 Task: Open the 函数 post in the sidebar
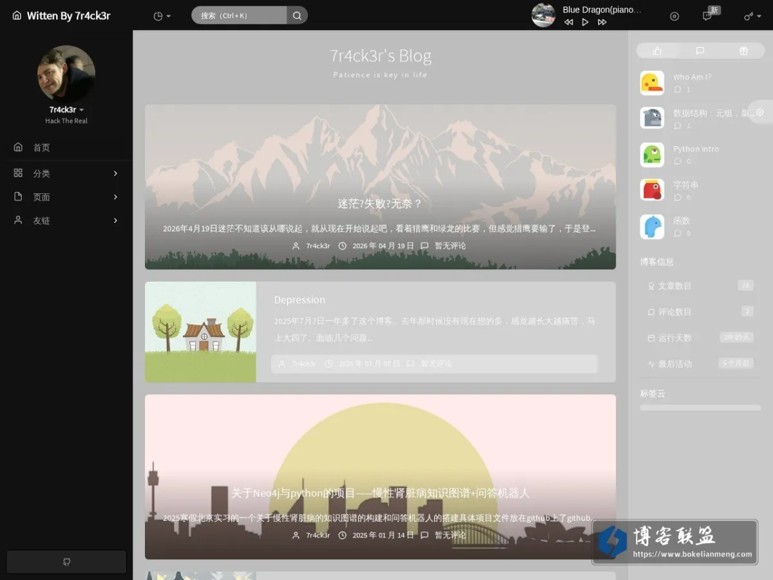coord(682,221)
